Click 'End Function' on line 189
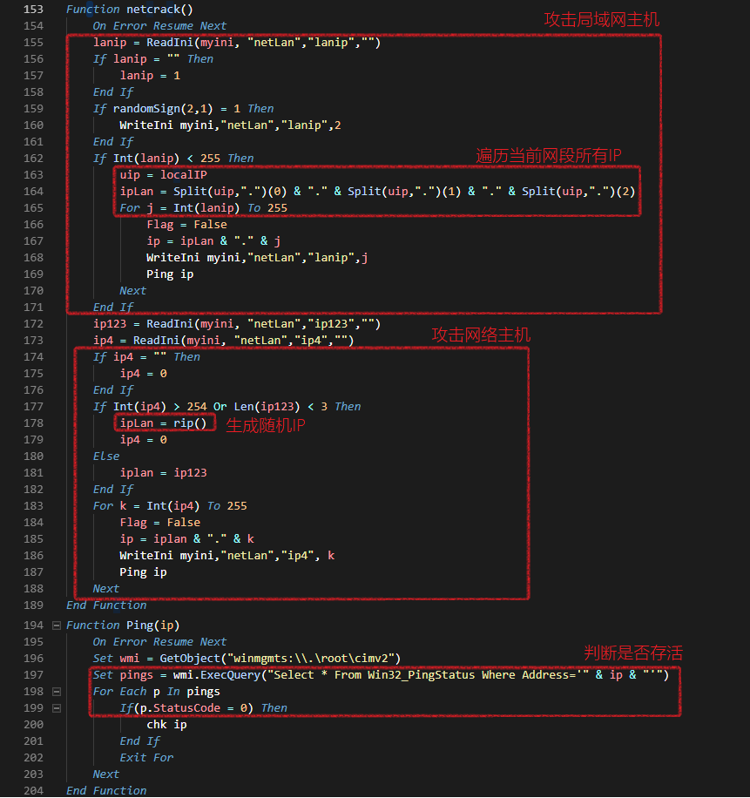The width and height of the screenshot is (750, 798). (x=106, y=605)
